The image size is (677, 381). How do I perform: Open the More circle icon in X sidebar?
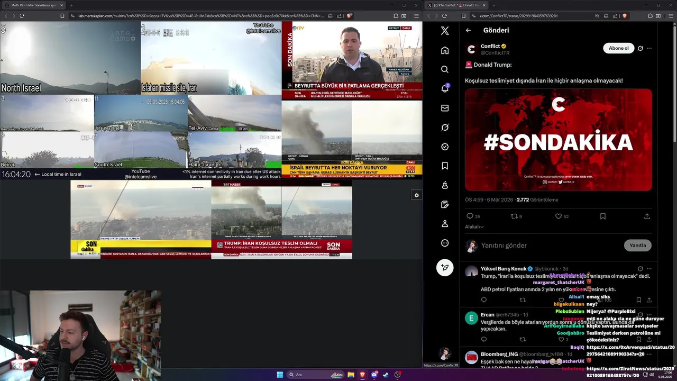pos(445,243)
